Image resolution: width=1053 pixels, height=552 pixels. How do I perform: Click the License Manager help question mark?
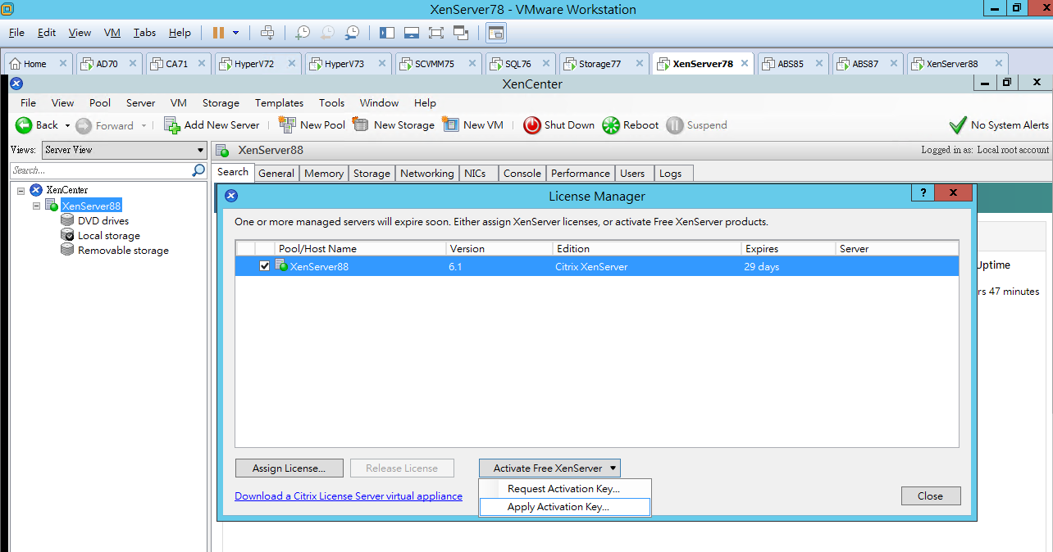pyautogui.click(x=923, y=193)
